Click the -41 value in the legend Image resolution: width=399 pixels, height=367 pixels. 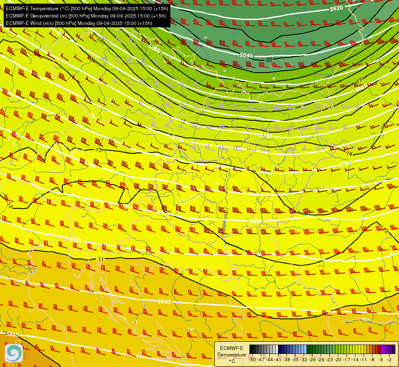click(278, 360)
